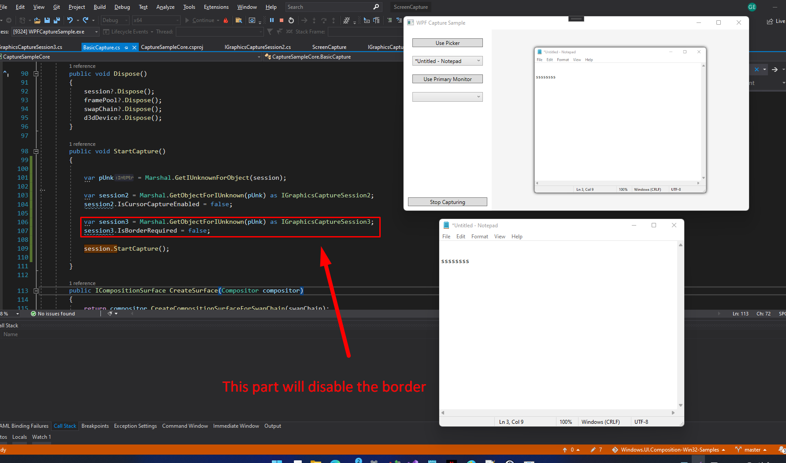The width and height of the screenshot is (786, 463).
Task: Switch to the CaptureSampleCore.csproj tab
Action: tap(172, 47)
